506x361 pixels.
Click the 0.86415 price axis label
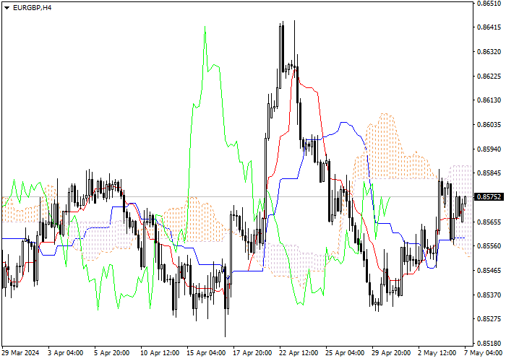click(489, 27)
